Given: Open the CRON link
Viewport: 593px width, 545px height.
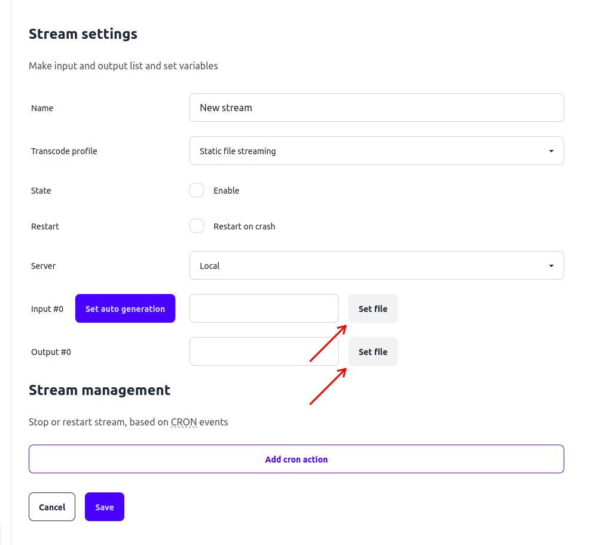Looking at the screenshot, I should tap(184, 422).
